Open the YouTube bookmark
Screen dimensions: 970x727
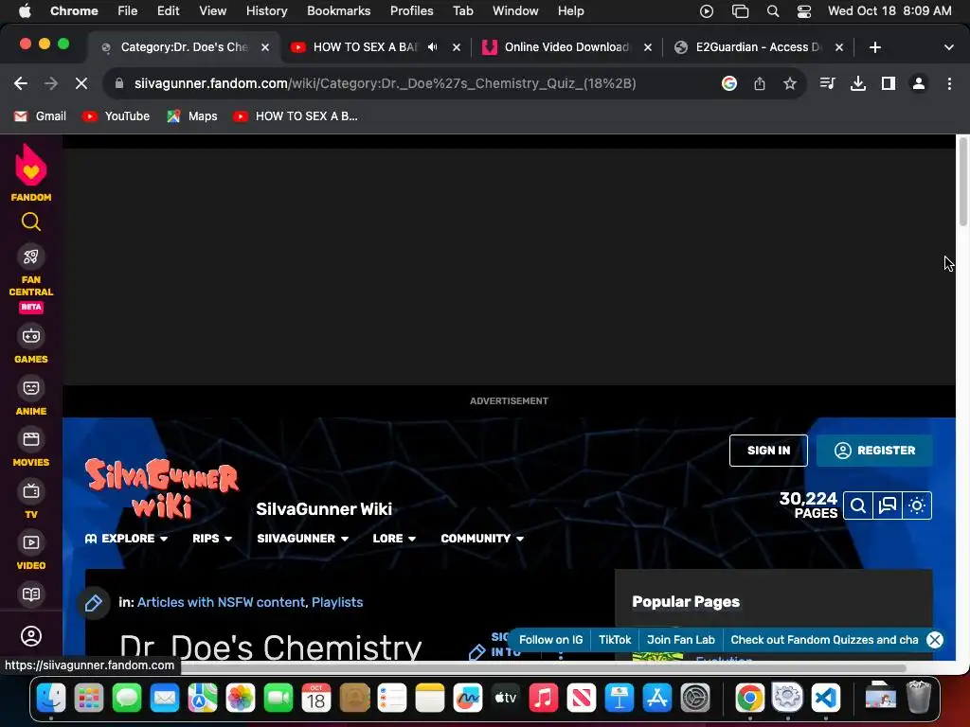tap(117, 116)
